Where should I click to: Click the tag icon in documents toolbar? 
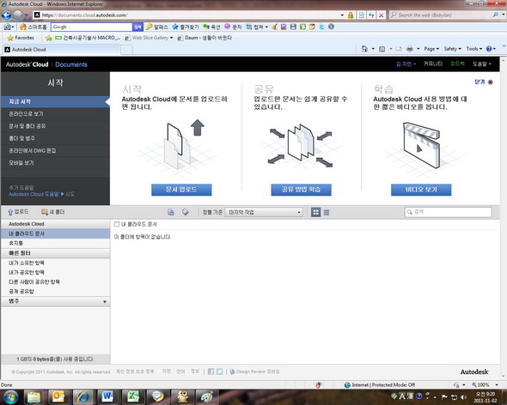[x=186, y=212]
